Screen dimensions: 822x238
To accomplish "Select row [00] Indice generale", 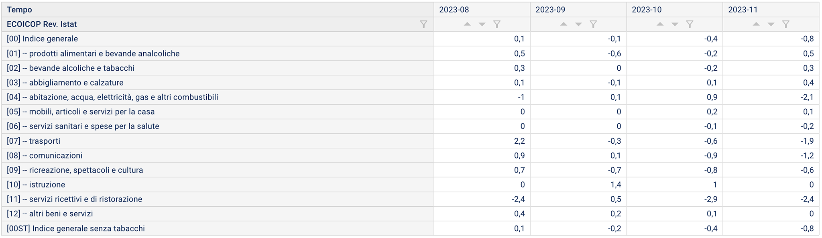I will pos(410,39).
